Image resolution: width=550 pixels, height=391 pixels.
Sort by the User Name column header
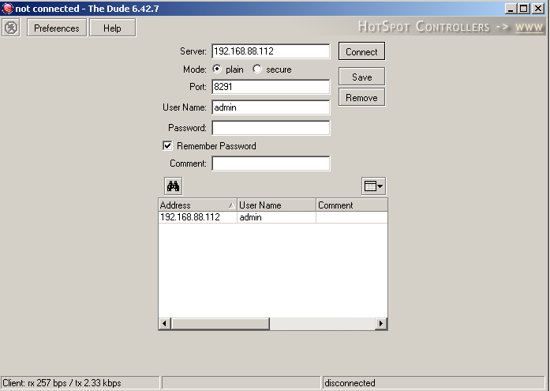[x=276, y=205]
